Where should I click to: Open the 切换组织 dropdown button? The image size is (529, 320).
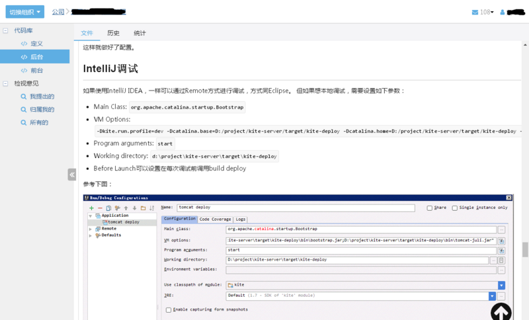[24, 12]
